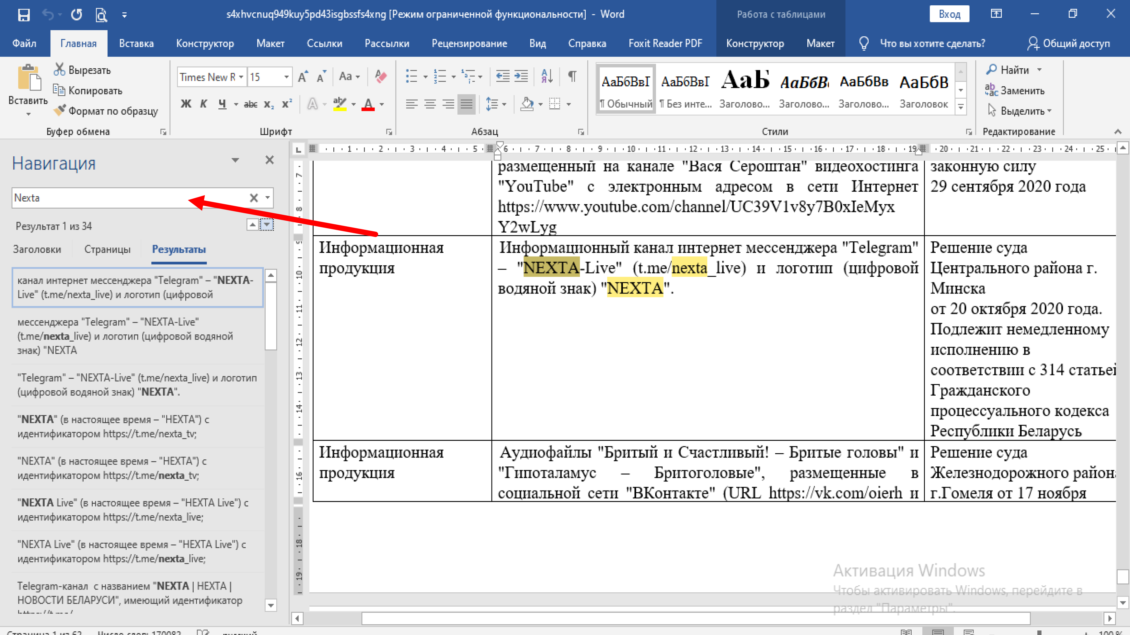Toggle italic formatting (К)

(203, 104)
